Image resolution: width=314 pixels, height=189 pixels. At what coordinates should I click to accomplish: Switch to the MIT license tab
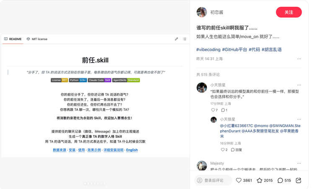coord(37,39)
